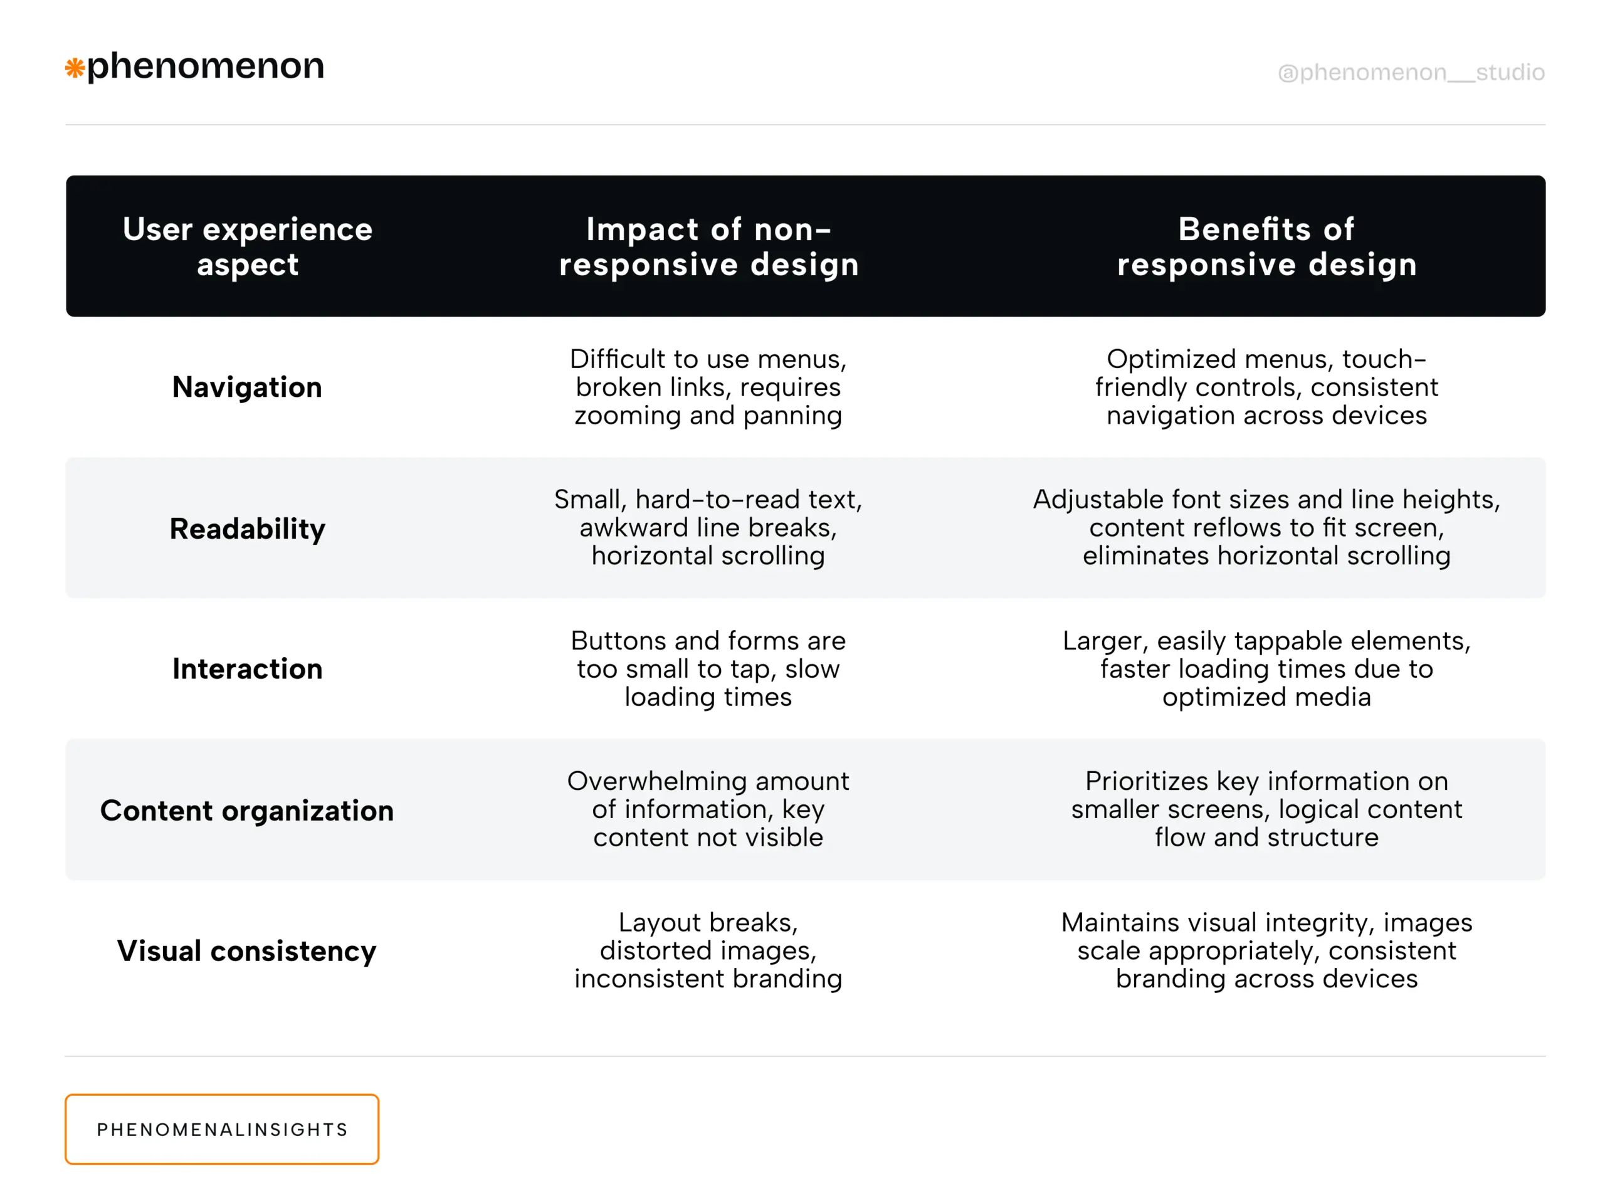
Task: Select the "User experience aspect" column header
Action: [x=248, y=247]
